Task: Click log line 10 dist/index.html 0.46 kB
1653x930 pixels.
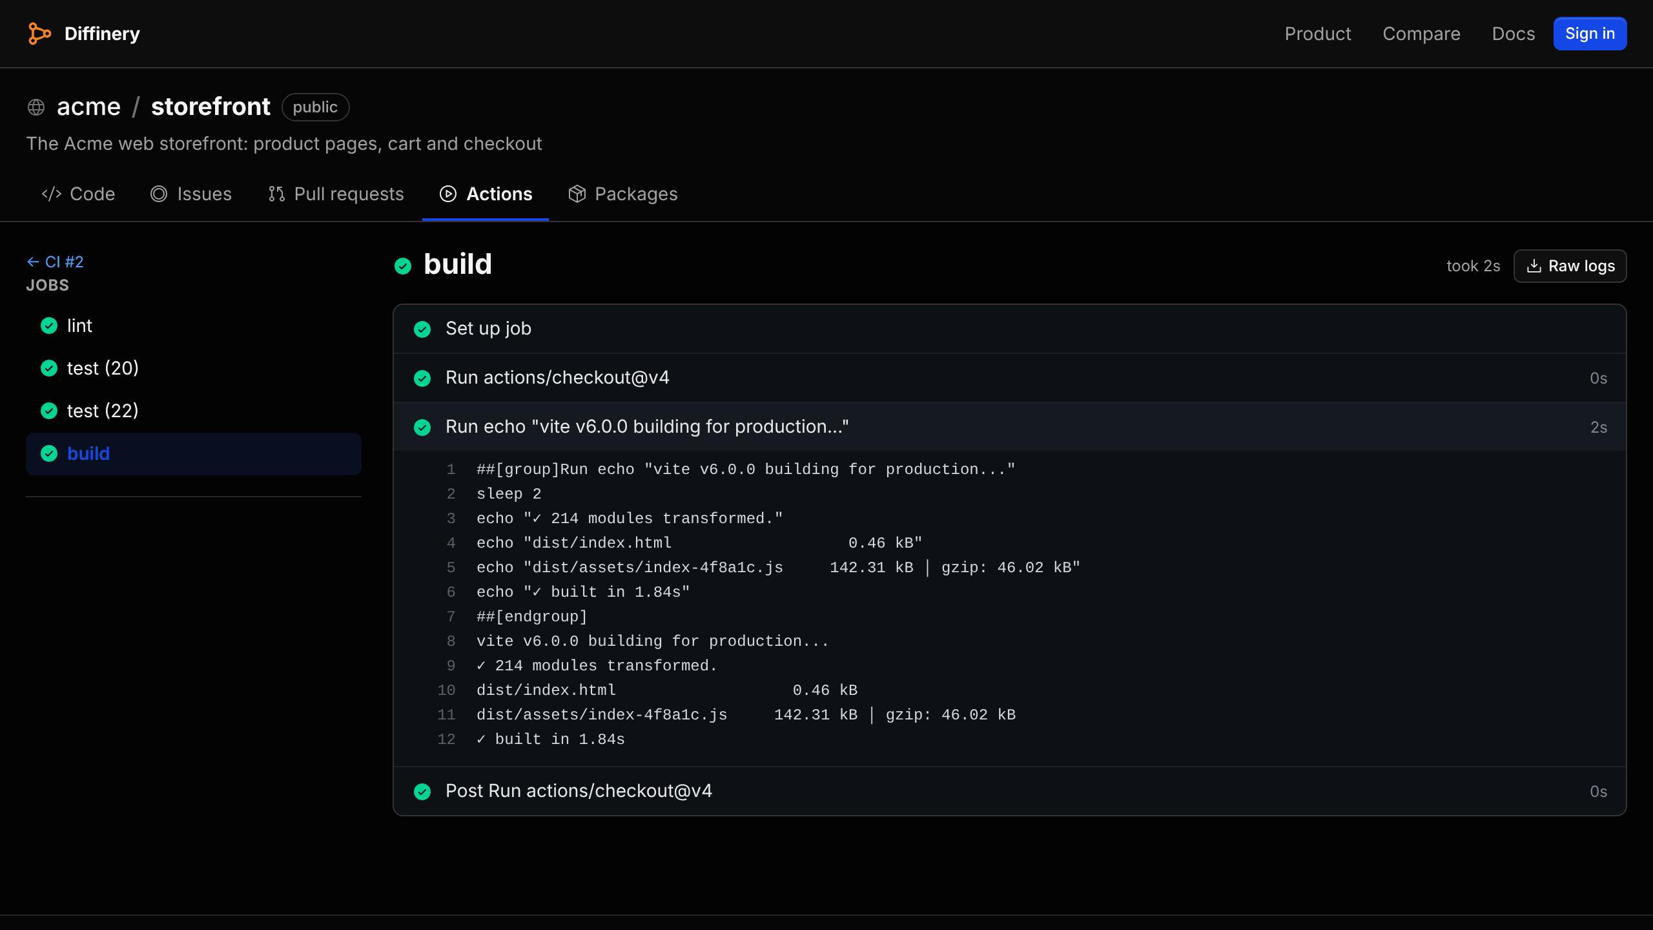Action: tap(667, 690)
